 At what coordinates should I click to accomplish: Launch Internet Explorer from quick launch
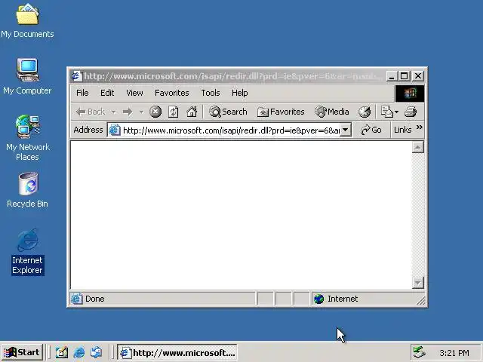click(79, 352)
